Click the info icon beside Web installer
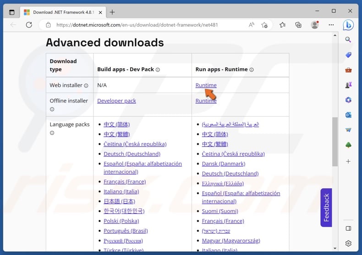This screenshot has height=255, width=362. [86, 86]
